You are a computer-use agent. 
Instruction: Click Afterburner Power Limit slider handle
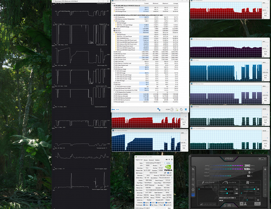pos(254,189)
